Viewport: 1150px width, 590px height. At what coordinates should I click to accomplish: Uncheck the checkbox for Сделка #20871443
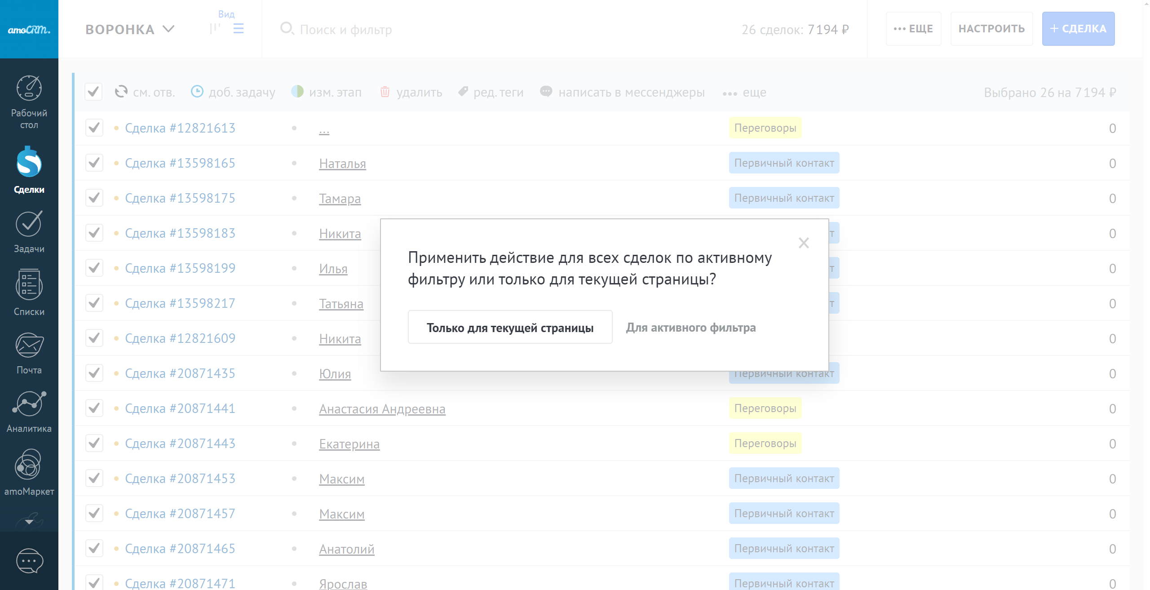coord(94,444)
